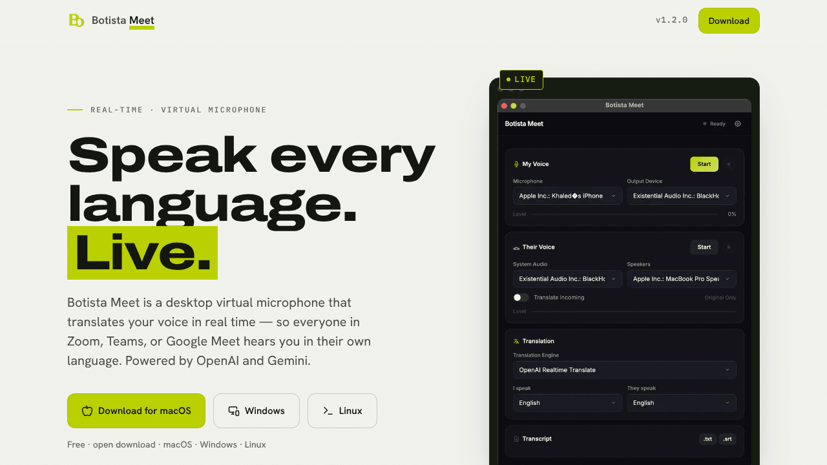Click the 'Translate incoming' label text
Screen dimensions: 827x465
tap(559, 298)
